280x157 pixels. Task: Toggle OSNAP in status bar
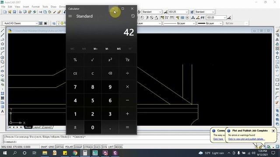[78, 147]
